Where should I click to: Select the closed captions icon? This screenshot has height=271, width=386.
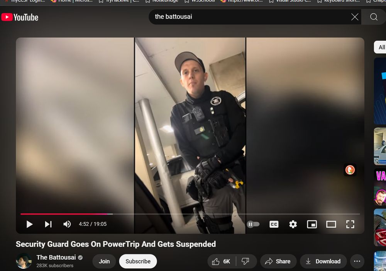274,224
